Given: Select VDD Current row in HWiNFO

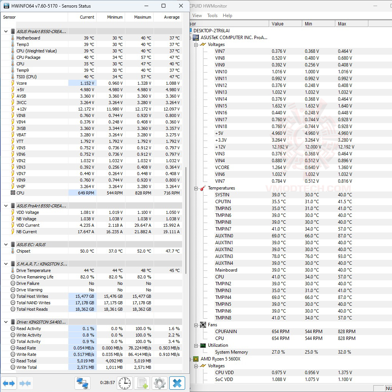Looking at the screenshot, I should pos(92,225).
